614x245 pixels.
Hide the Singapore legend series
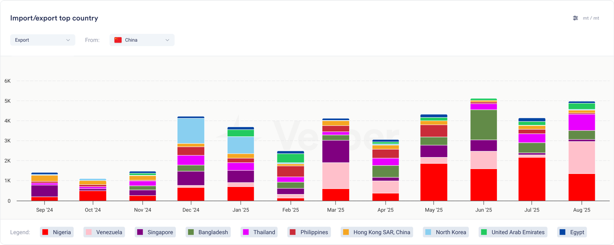click(x=155, y=232)
